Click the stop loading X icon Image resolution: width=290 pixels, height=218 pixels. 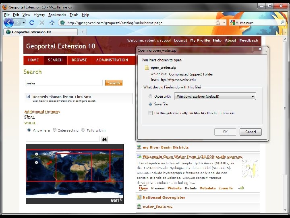(x=42, y=23)
